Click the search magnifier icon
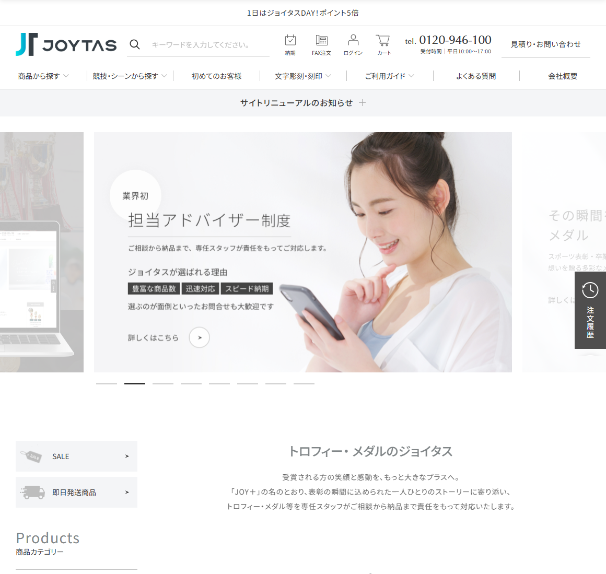 click(134, 44)
